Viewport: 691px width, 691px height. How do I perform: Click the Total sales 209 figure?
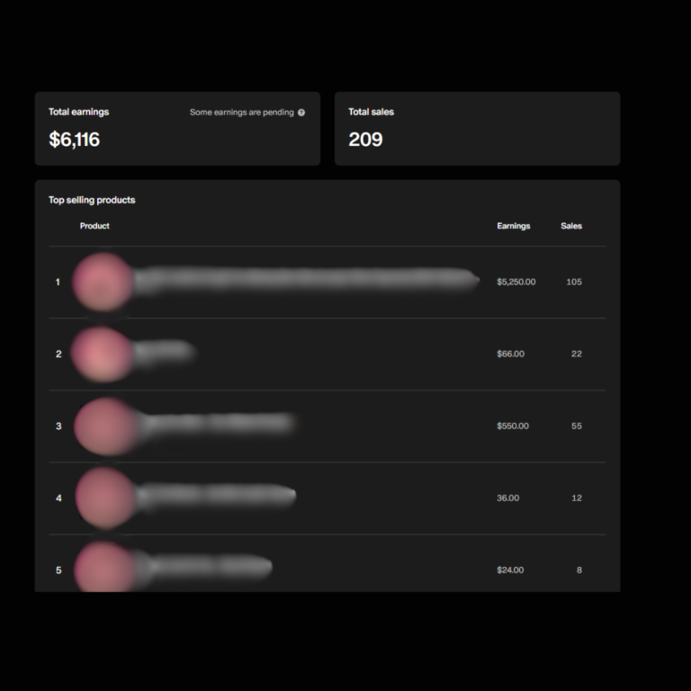(365, 139)
